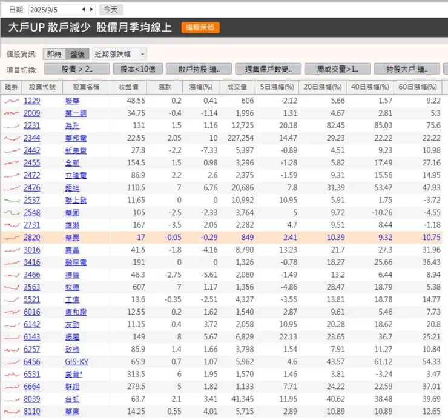Select the 周成交量>1.. filter tab
This screenshot has height=420, width=448.
click(338, 69)
